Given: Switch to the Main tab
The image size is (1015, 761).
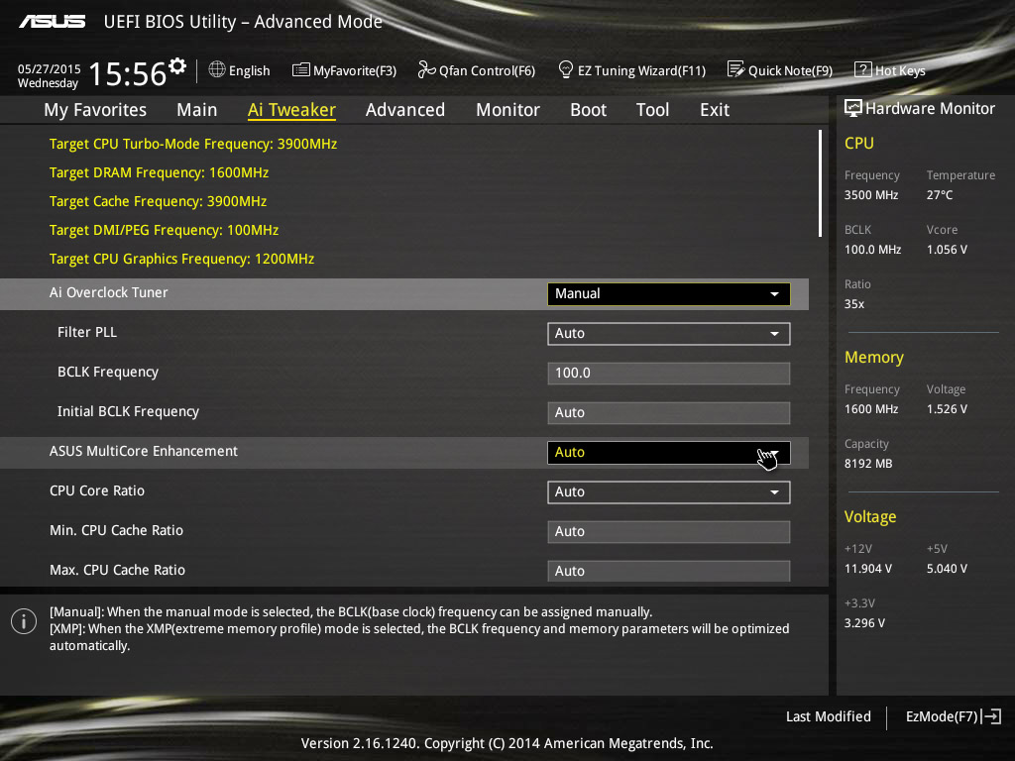Looking at the screenshot, I should point(197,110).
